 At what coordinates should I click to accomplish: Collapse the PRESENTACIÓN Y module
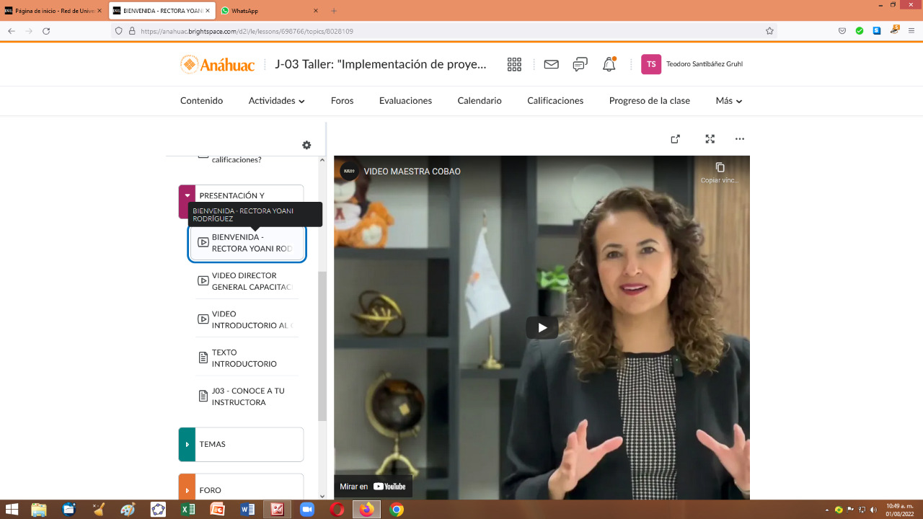click(187, 195)
